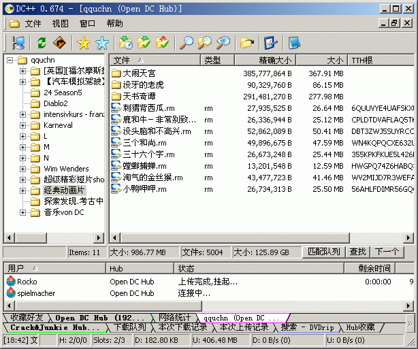Switch to the 收藏好友 tab

[x=27, y=317]
